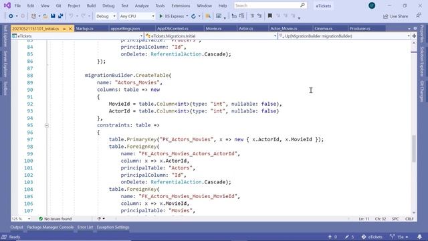
Task: Click the Undo toolbar icon
Action: click(72, 16)
